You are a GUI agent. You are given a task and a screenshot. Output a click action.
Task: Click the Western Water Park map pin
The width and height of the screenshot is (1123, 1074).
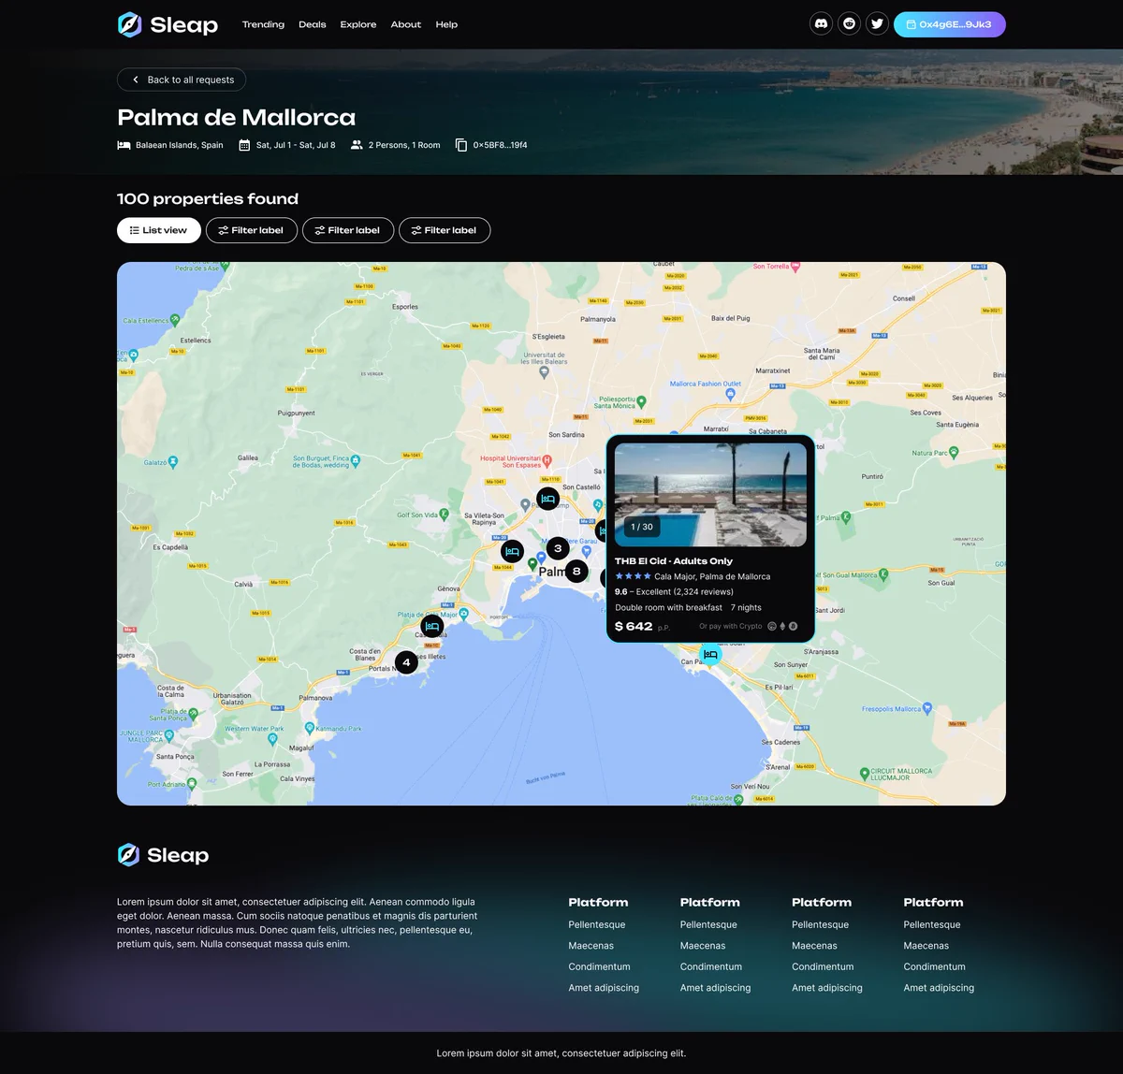tap(273, 738)
